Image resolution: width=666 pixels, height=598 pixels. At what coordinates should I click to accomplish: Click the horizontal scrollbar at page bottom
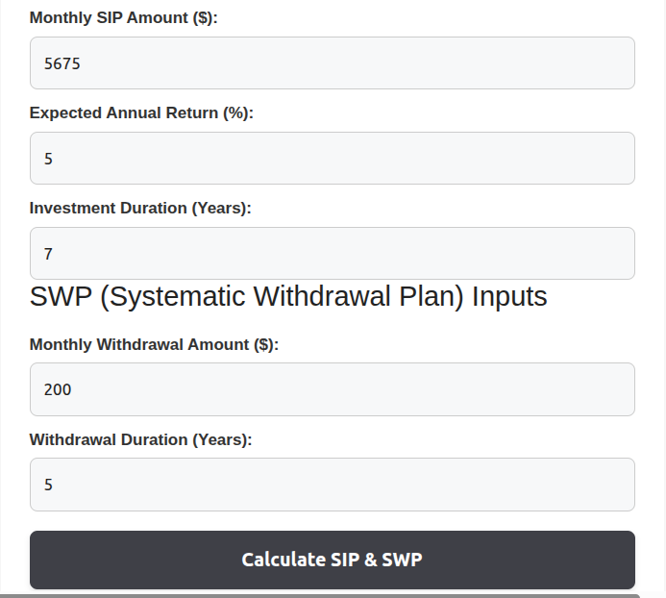click(317, 595)
